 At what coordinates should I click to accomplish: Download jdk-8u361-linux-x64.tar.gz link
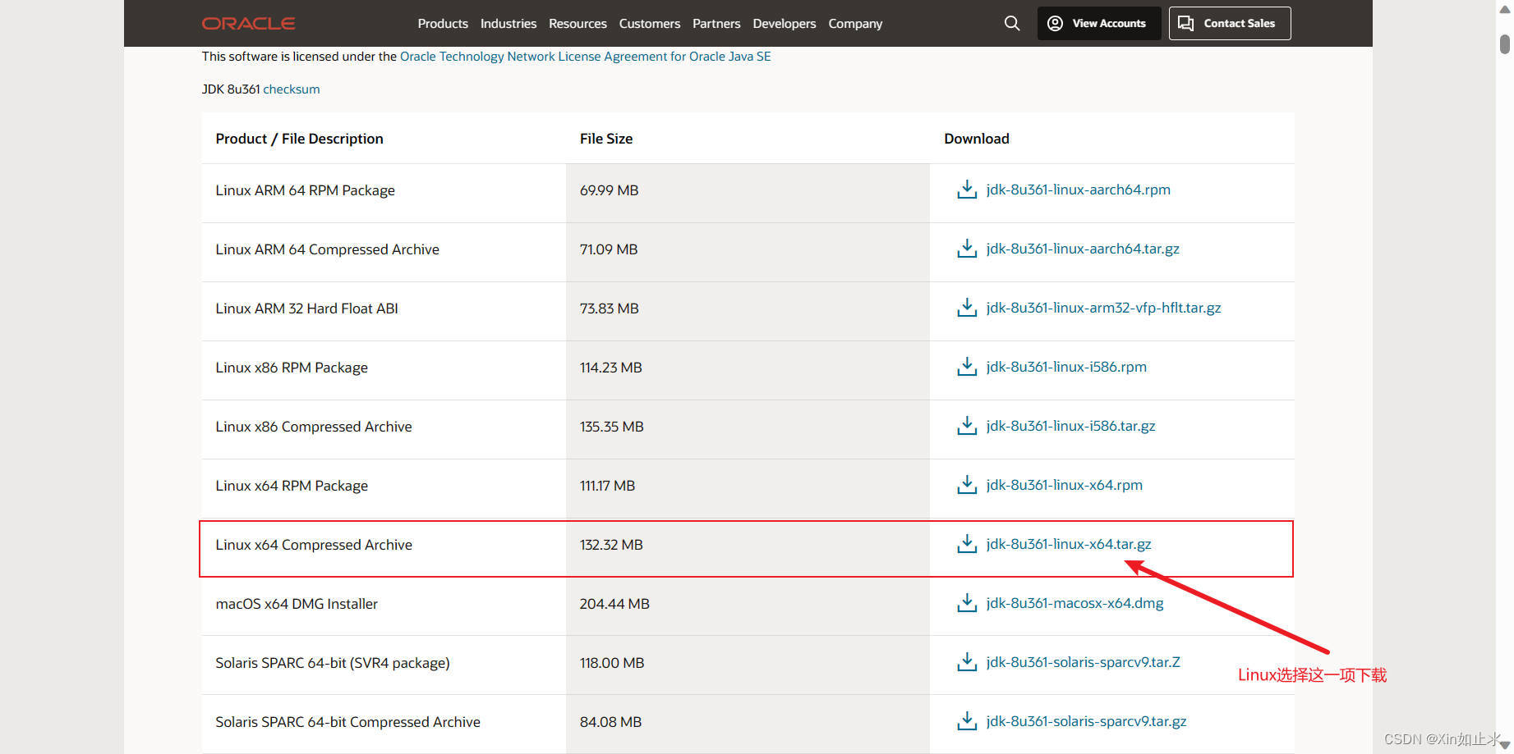point(1068,544)
